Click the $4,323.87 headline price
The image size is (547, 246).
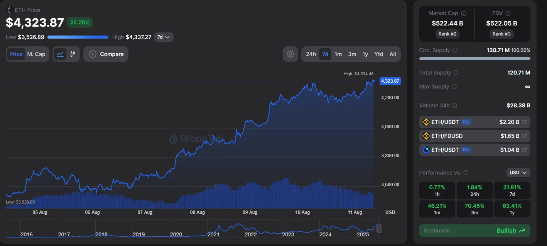click(x=35, y=22)
